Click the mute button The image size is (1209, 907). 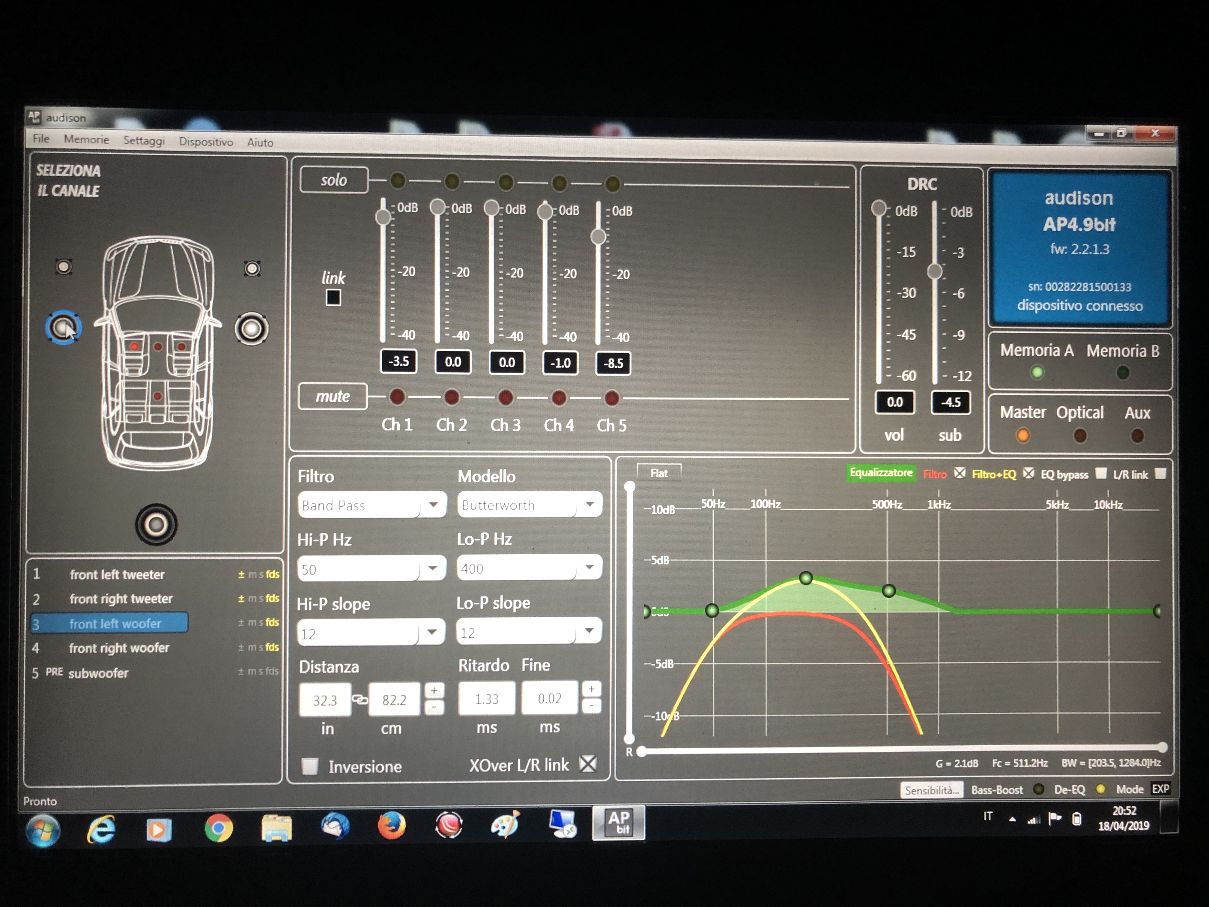(x=332, y=397)
